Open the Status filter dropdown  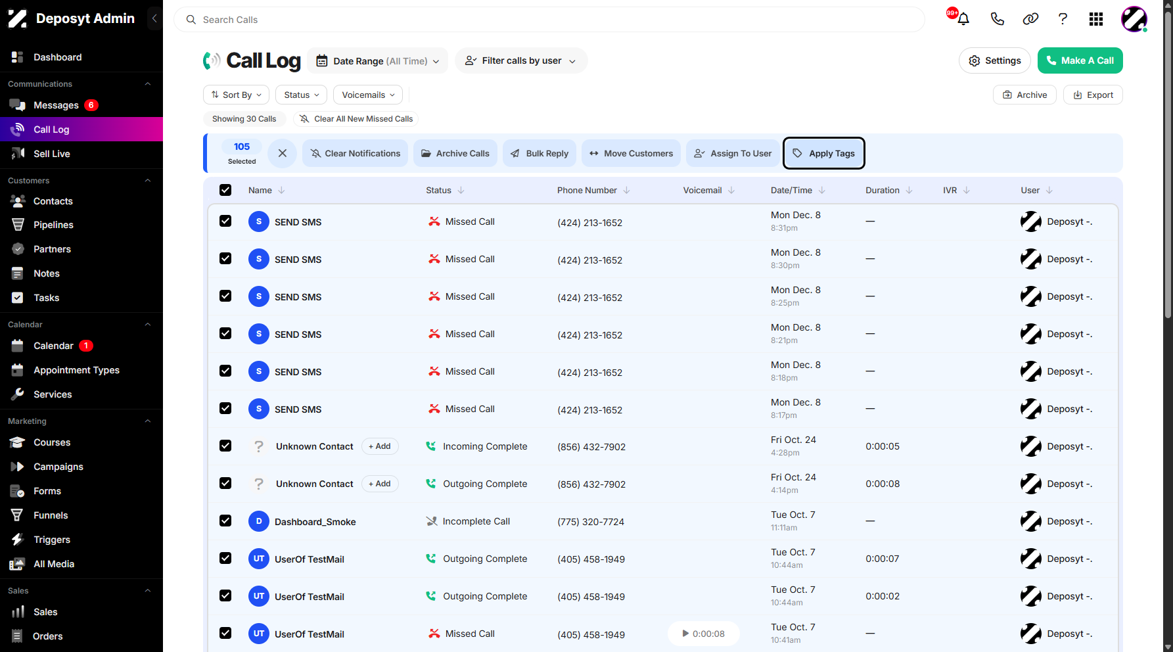(302, 95)
